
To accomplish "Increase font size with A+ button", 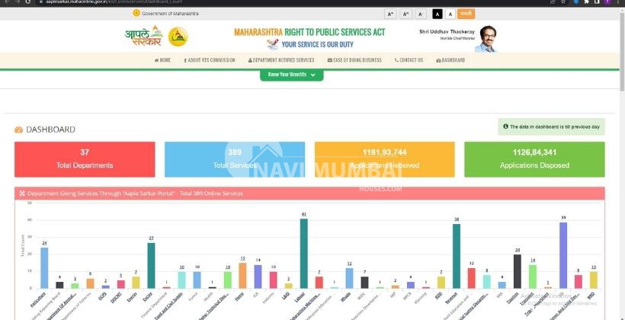I will coord(390,14).
